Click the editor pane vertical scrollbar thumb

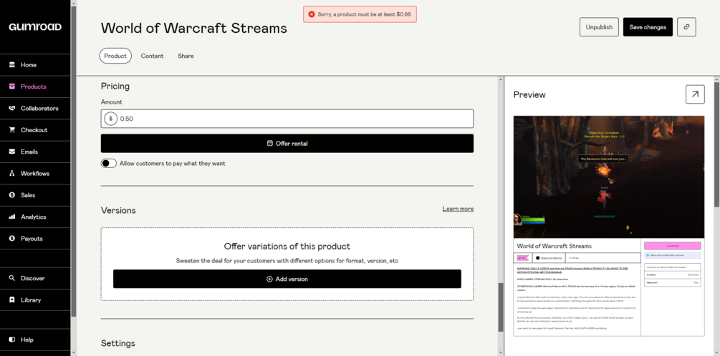(501, 307)
